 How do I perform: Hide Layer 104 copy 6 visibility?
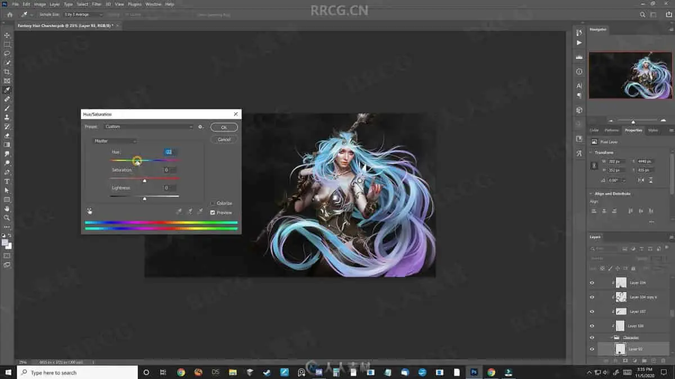(x=592, y=297)
